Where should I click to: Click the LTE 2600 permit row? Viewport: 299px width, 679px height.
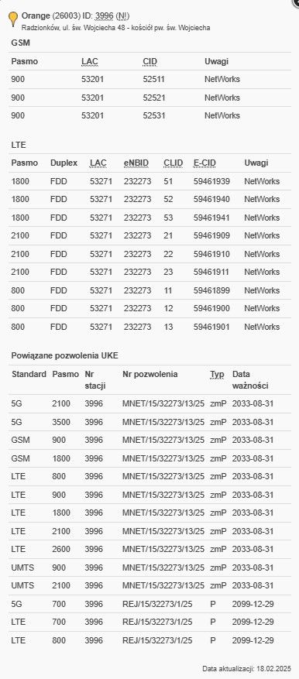click(x=149, y=549)
